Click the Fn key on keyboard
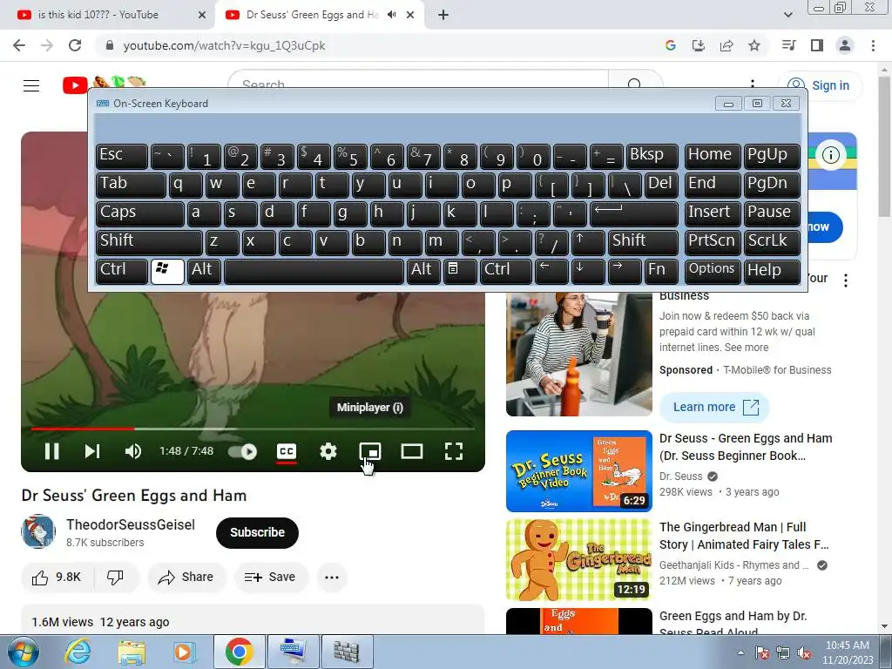 [661, 271]
